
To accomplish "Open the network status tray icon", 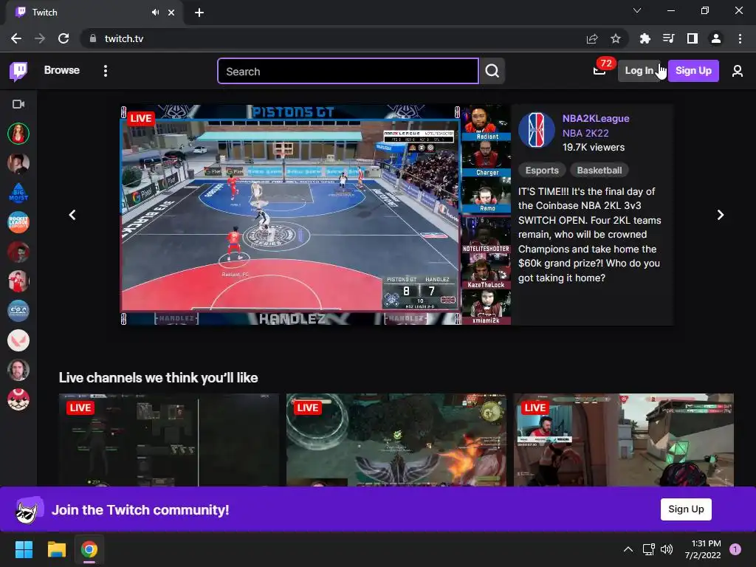I will 648,549.
